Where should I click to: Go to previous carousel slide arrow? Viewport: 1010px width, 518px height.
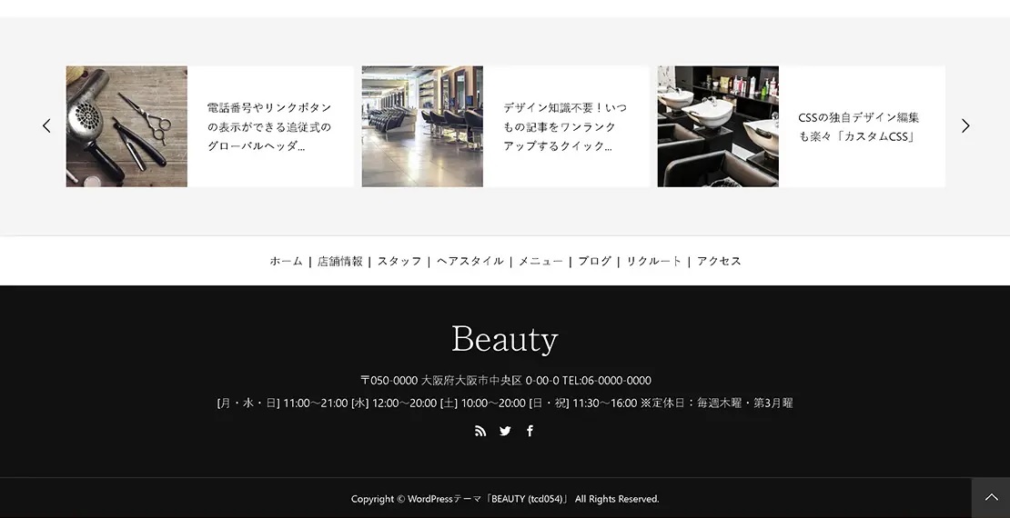[x=46, y=126]
